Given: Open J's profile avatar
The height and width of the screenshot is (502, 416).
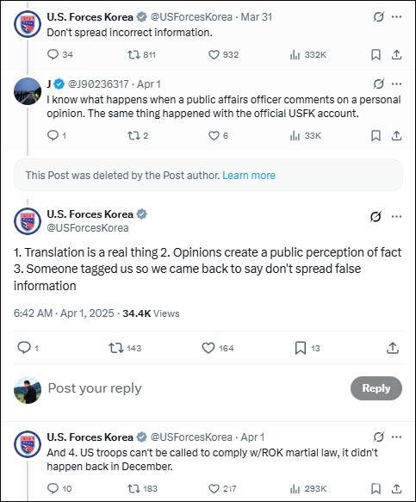Looking at the screenshot, I should [28, 91].
